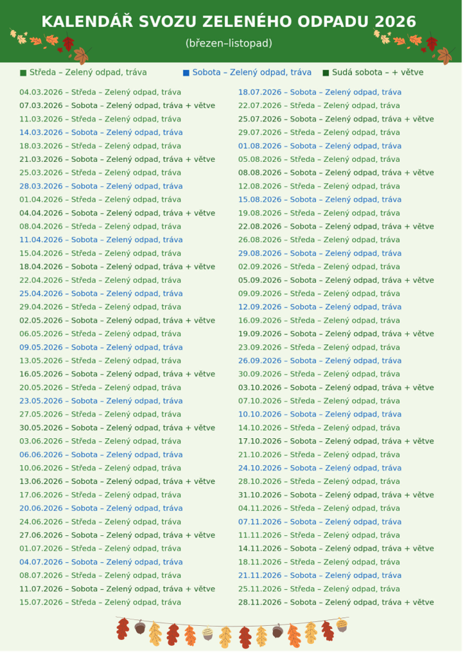Click the blue Sobota legend square
This screenshot has width=465, height=658.
pyautogui.click(x=188, y=73)
